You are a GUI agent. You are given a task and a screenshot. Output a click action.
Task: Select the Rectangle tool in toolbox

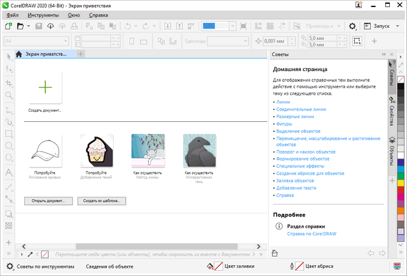[9, 134]
